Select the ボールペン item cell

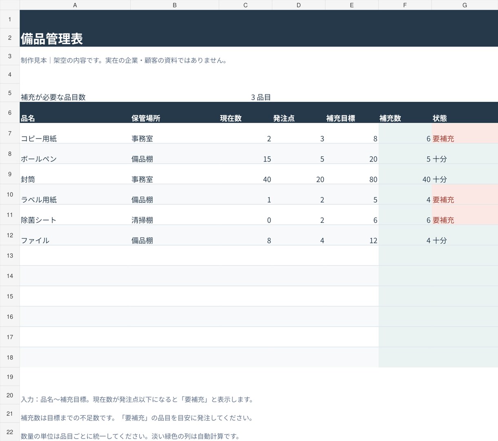coord(75,154)
